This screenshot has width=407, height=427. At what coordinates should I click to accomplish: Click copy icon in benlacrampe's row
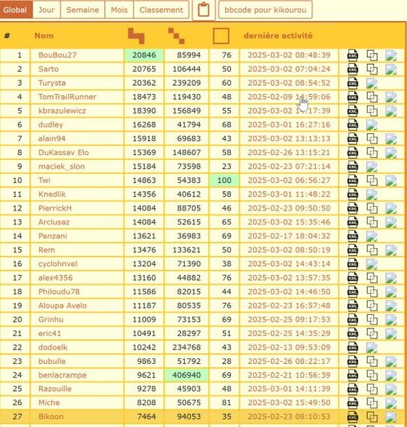(372, 376)
